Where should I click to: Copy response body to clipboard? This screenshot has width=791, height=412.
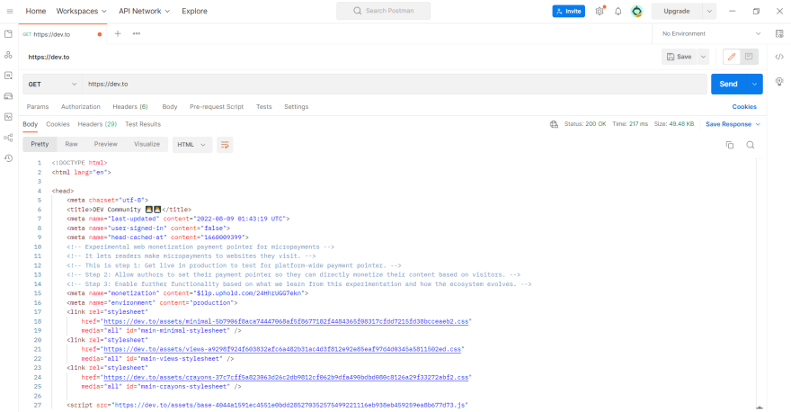730,145
